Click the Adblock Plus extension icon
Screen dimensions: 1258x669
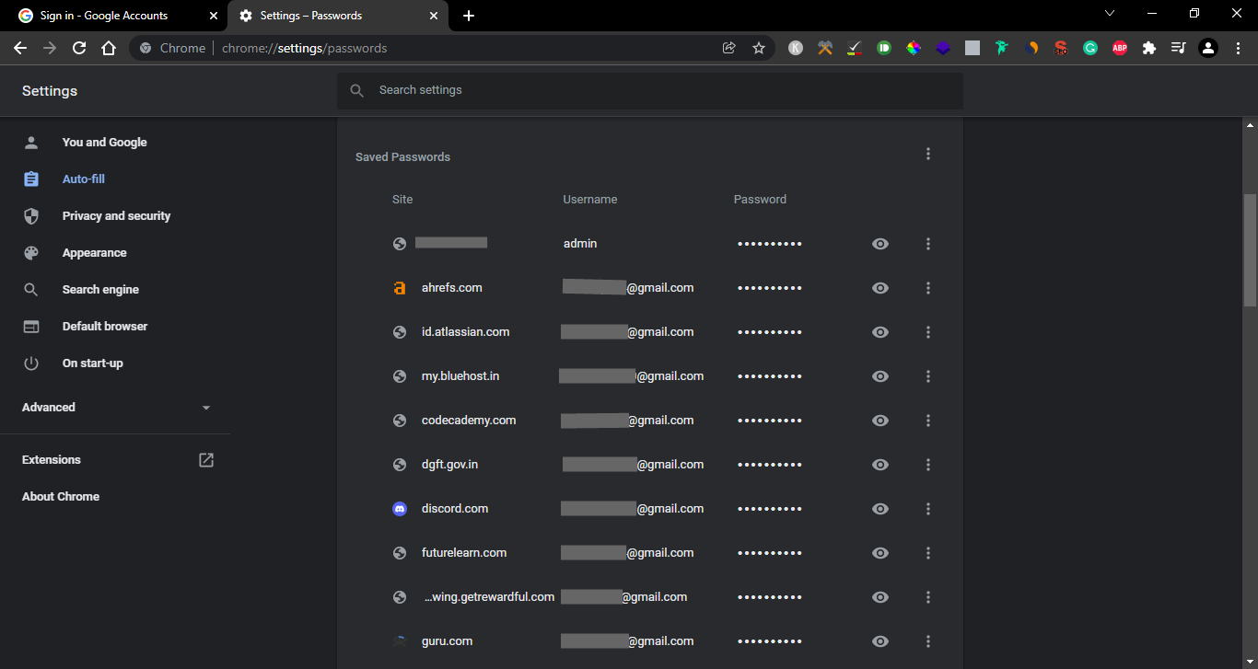point(1120,48)
